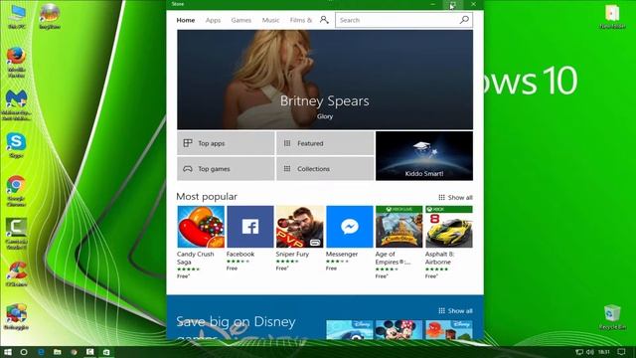Open the Collections list
Viewport: 636px width, 358px height.
coord(325,168)
